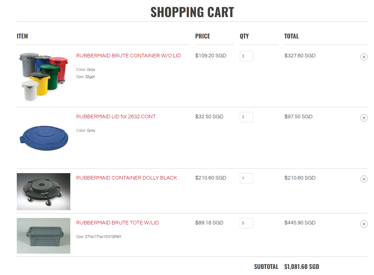Open Rubbermaid Lid for 2632 Cont. link

click(116, 116)
